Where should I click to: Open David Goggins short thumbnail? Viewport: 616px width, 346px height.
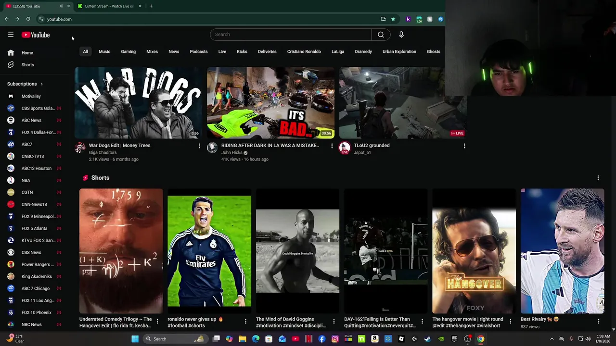(297, 251)
